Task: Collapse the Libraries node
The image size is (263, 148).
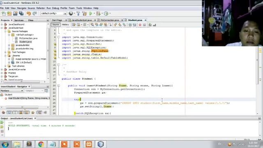Action: pyautogui.click(x=5, y=55)
